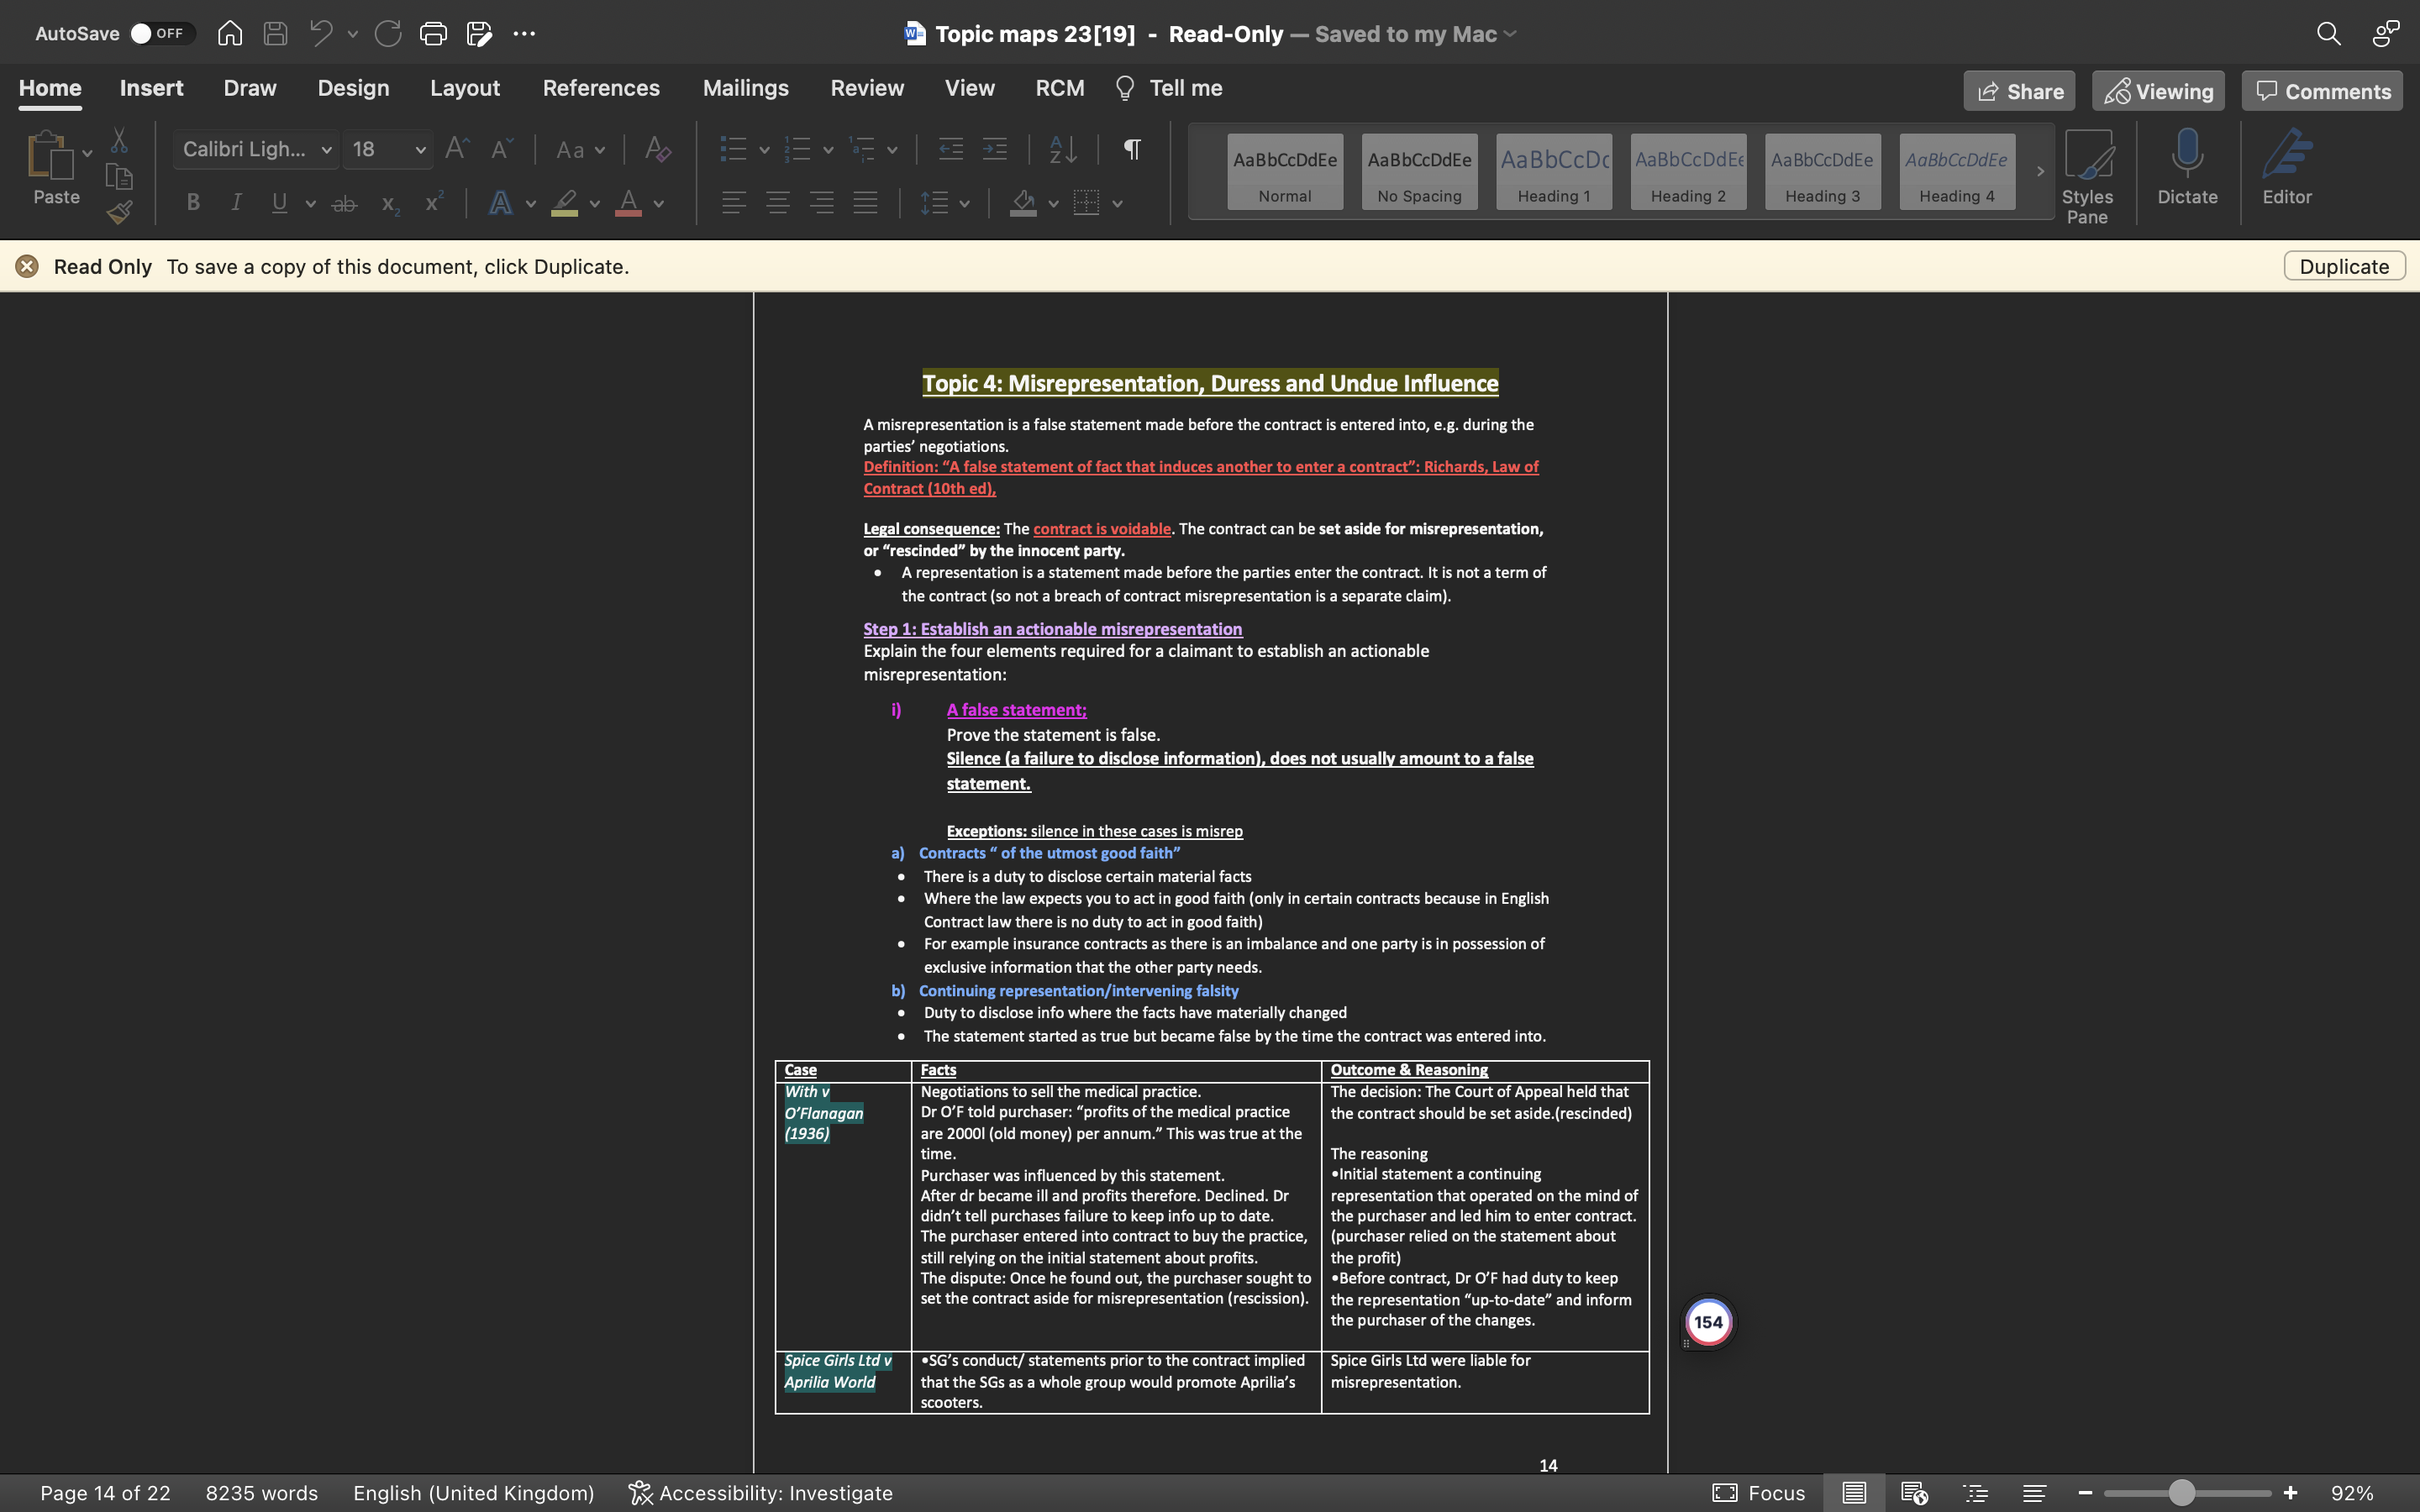Toggle accessibility check in status bar
Image resolution: width=2420 pixels, height=1512 pixels.
tap(761, 1492)
